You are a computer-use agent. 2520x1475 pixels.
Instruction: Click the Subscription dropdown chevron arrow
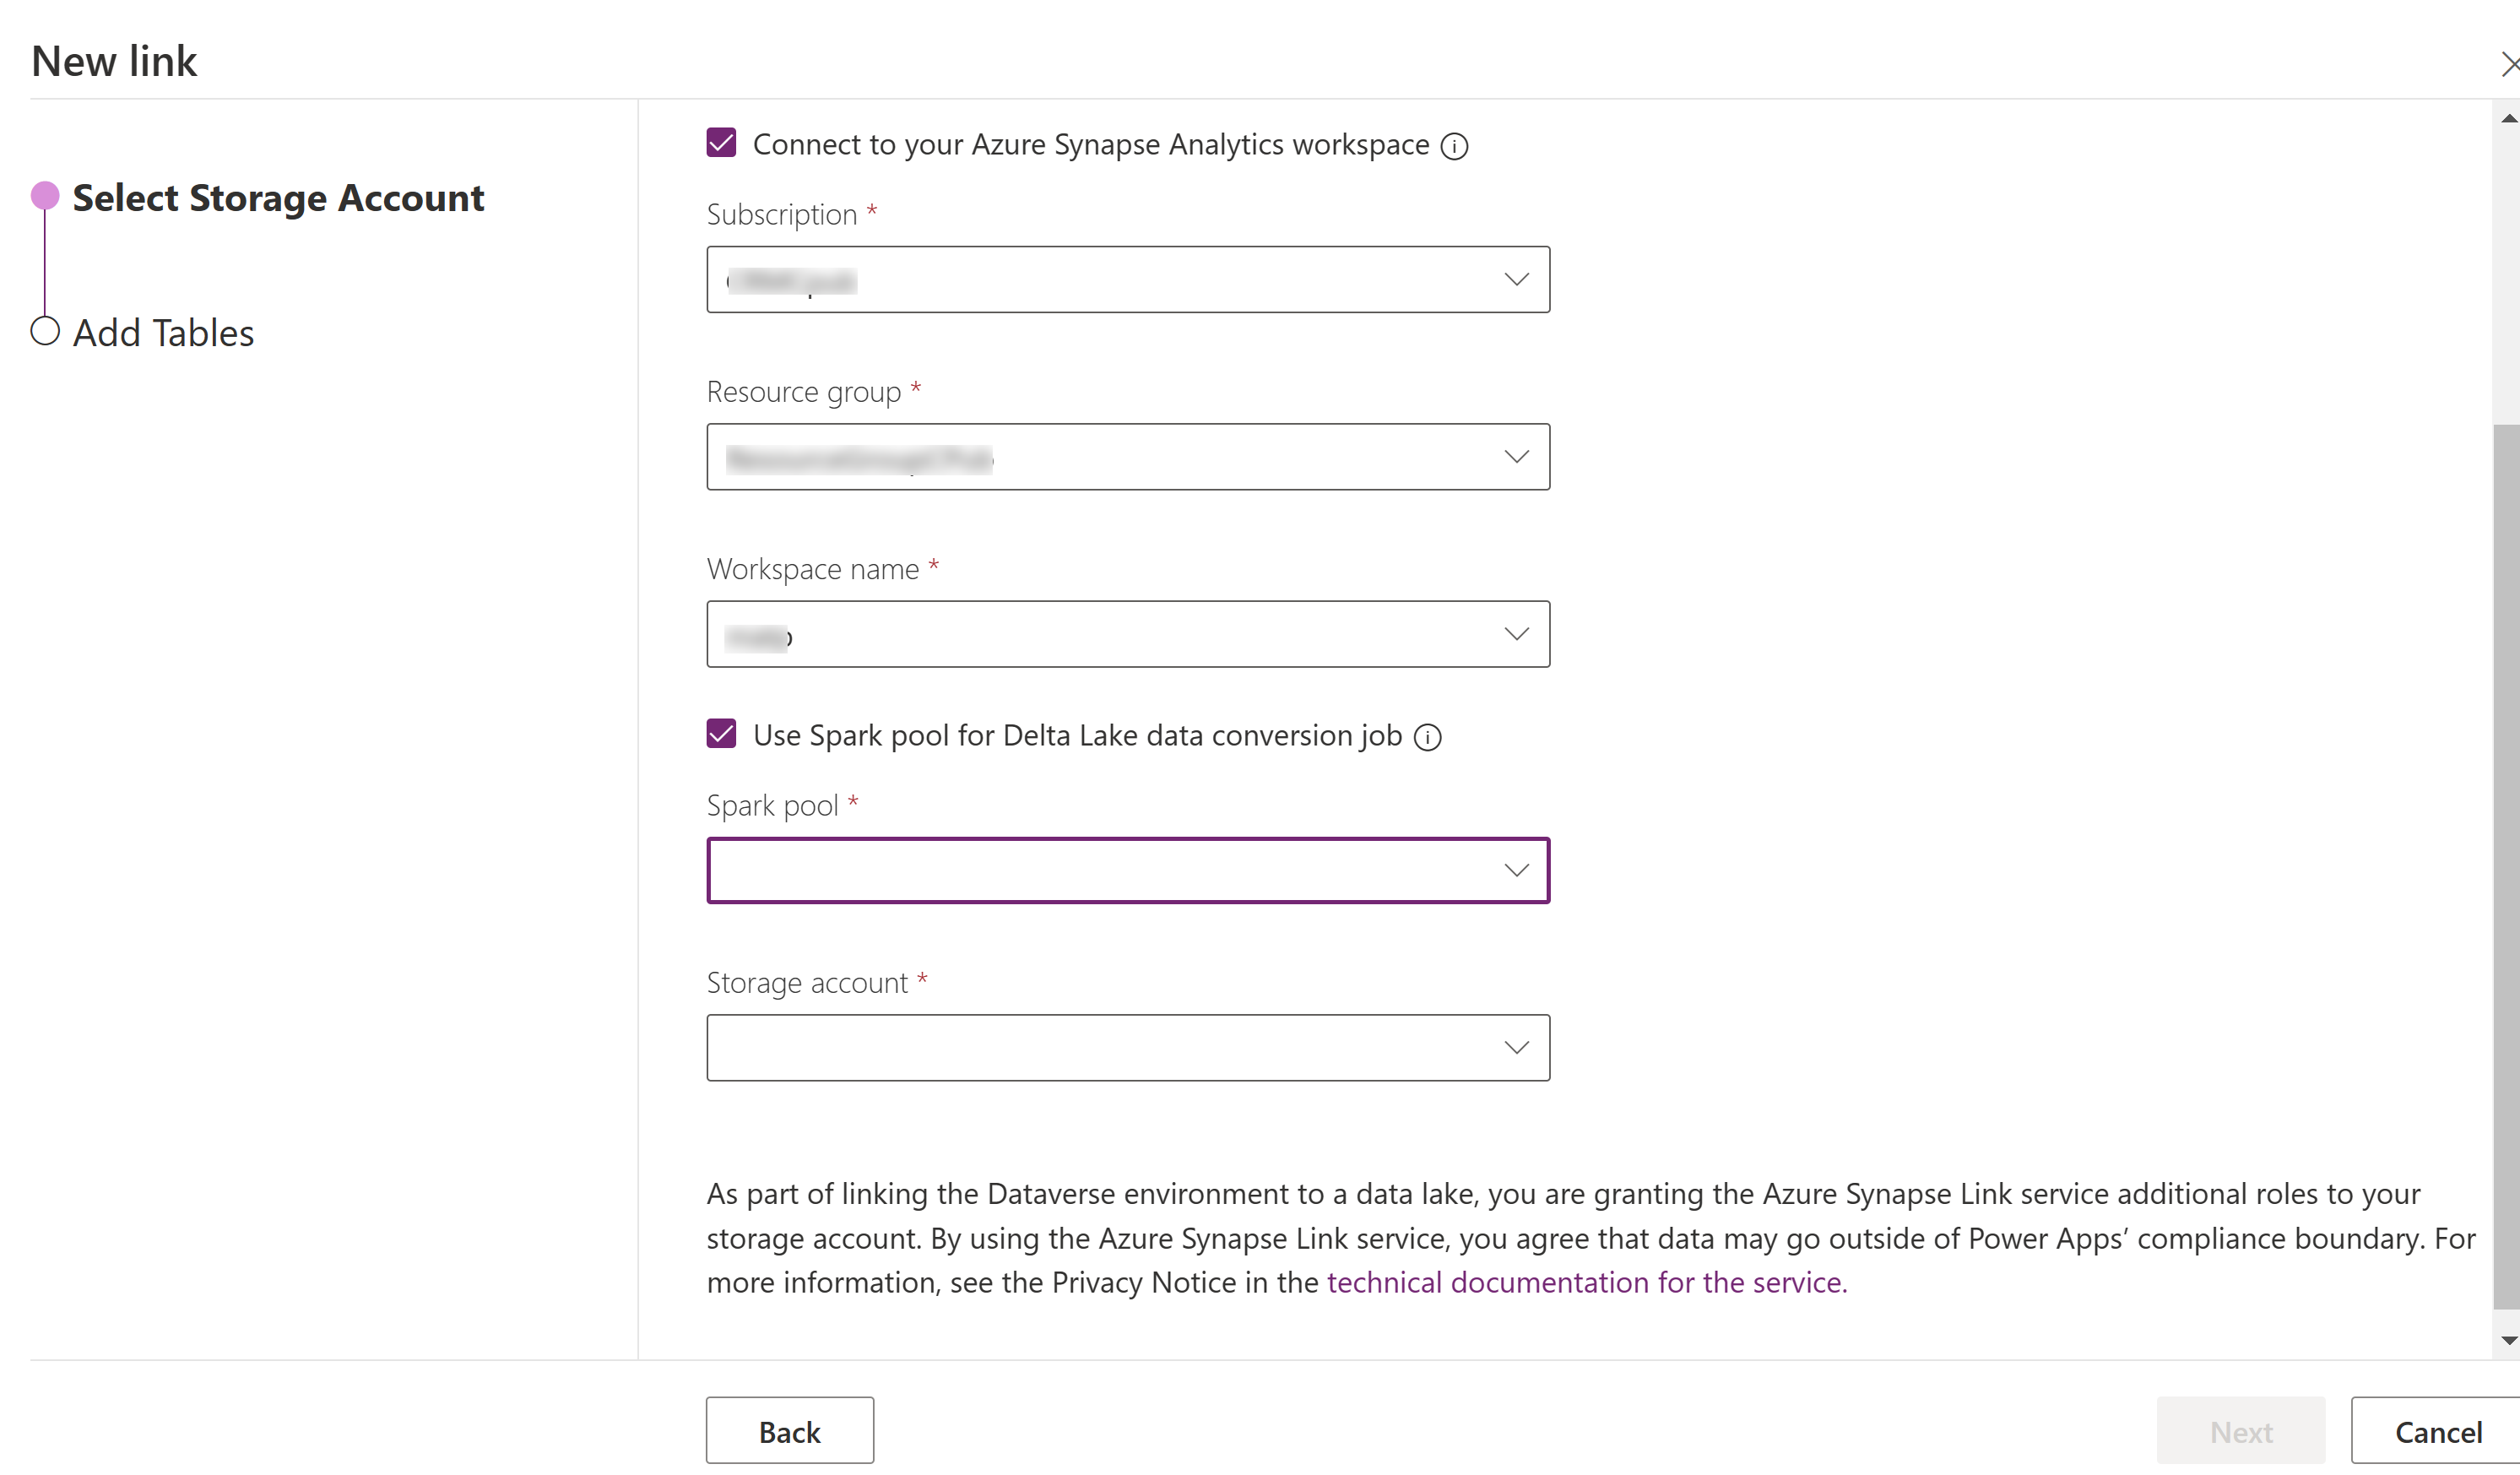pyautogui.click(x=1513, y=279)
